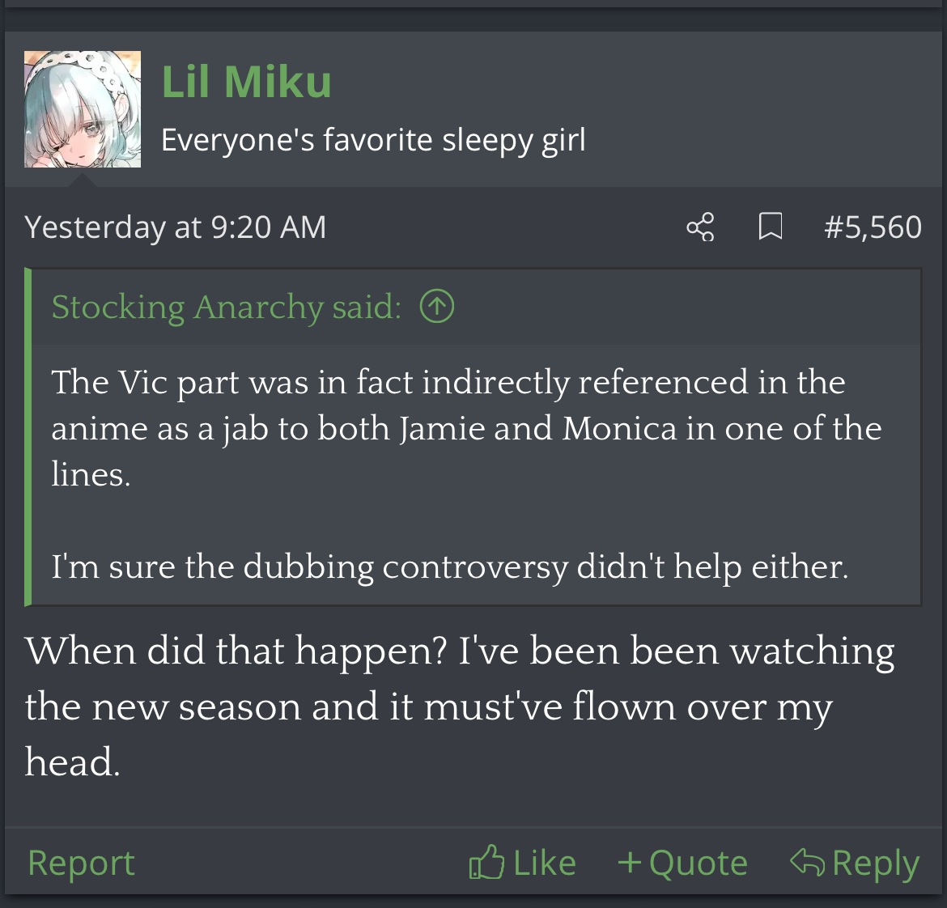The height and width of the screenshot is (908, 947).
Task: Report this post
Action: tap(81, 863)
